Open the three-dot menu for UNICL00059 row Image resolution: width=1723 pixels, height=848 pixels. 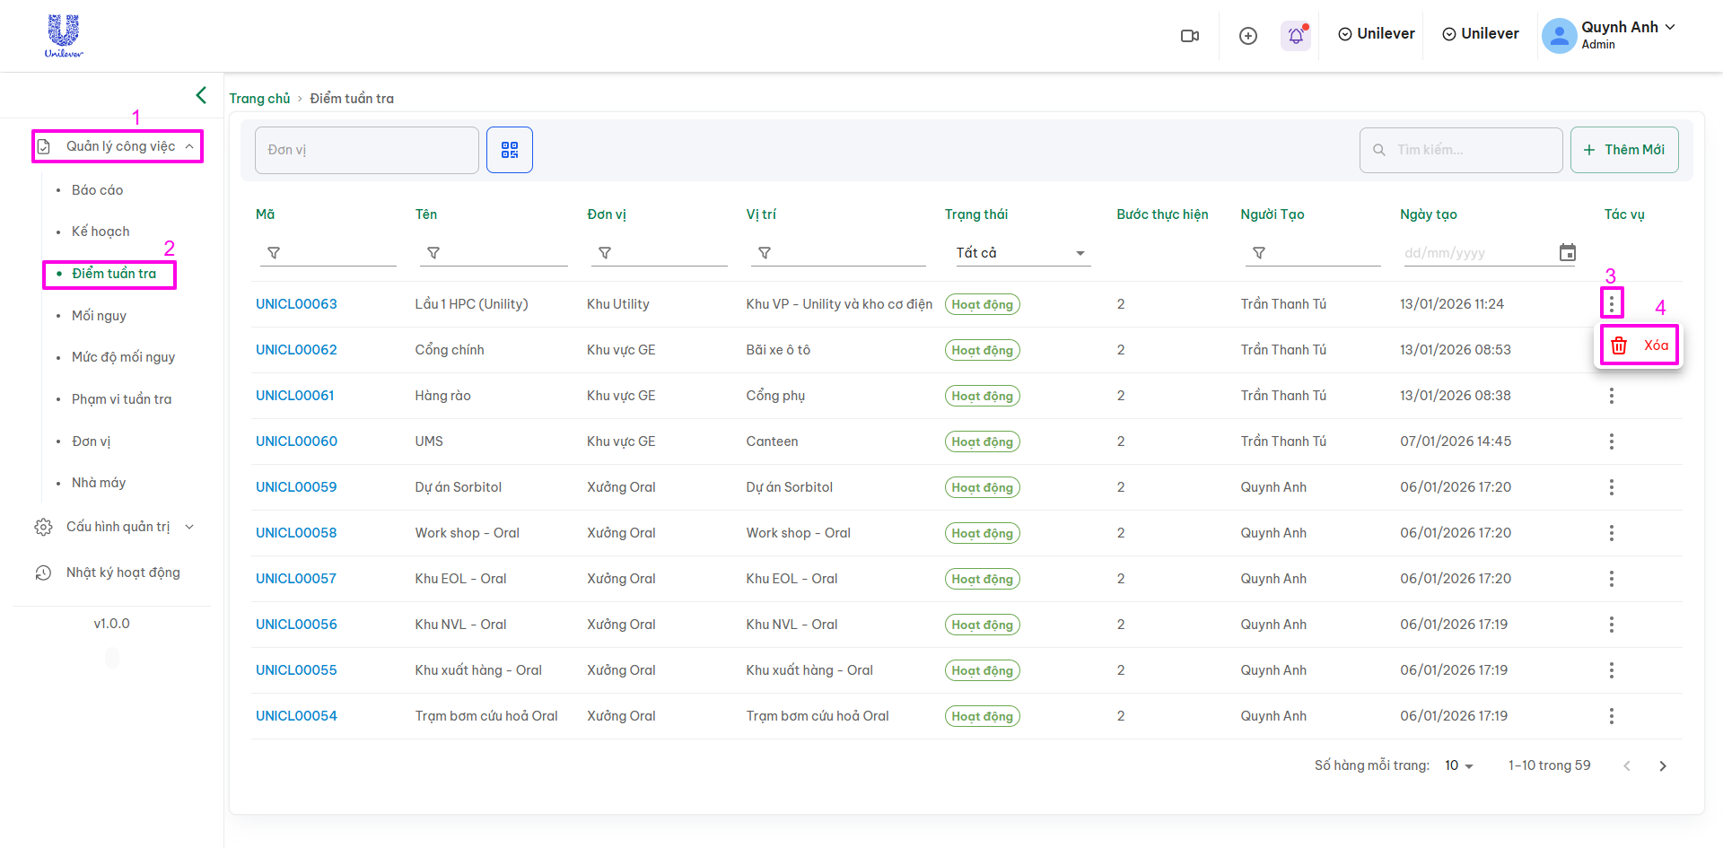1611,487
